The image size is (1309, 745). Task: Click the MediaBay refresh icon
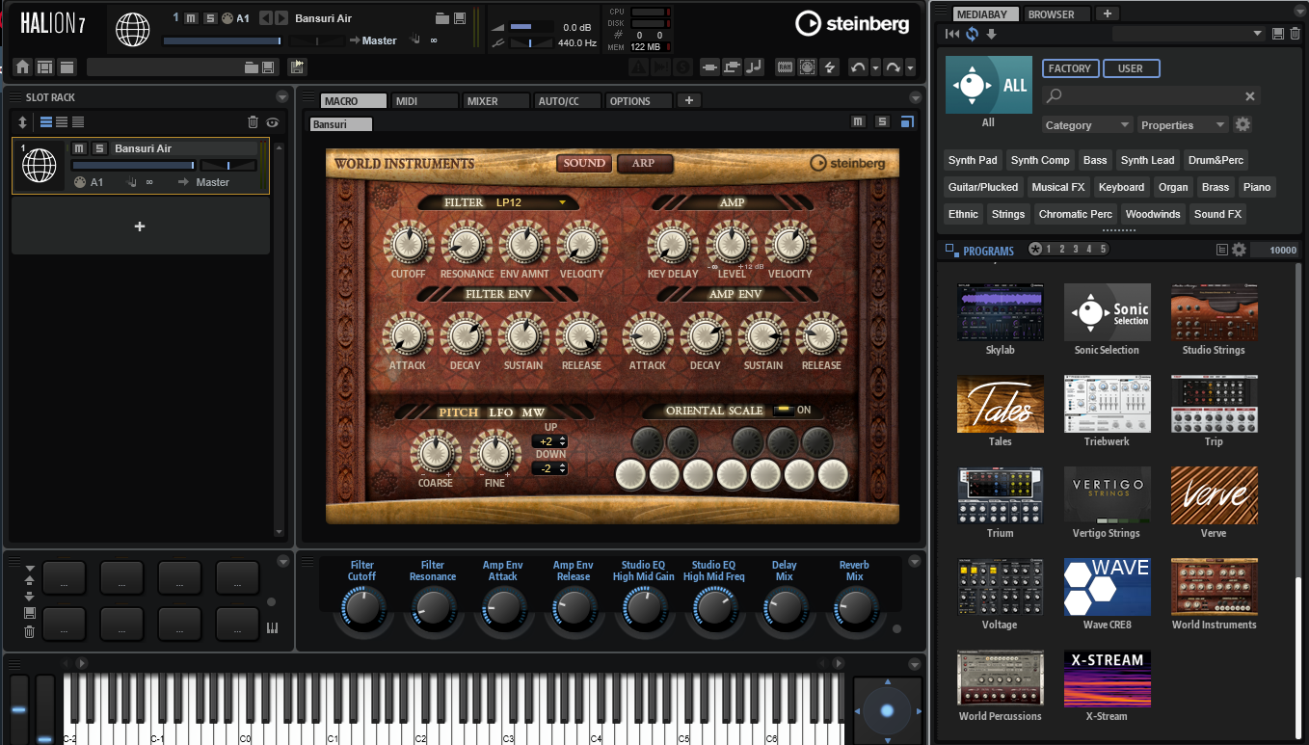tap(972, 34)
